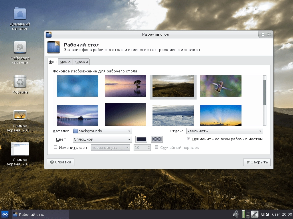Click the clock showing 20:00
Screen dimensions: 293x219
click(287, 214)
